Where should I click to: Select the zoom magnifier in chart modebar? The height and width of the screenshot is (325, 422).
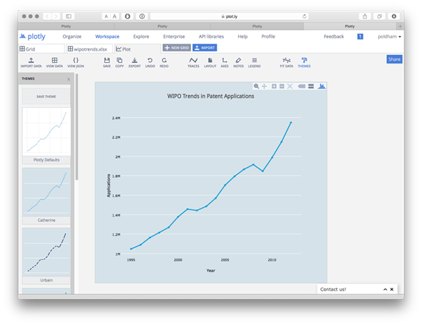click(x=256, y=86)
